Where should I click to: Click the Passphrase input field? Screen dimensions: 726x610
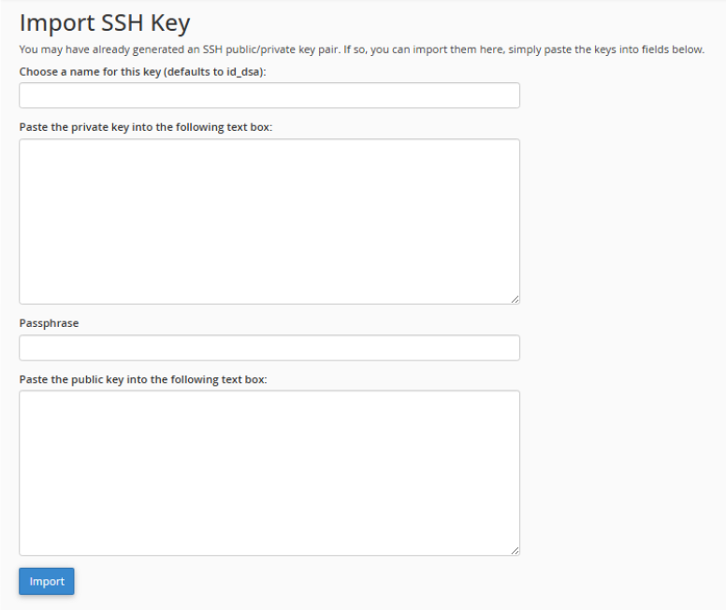(269, 348)
